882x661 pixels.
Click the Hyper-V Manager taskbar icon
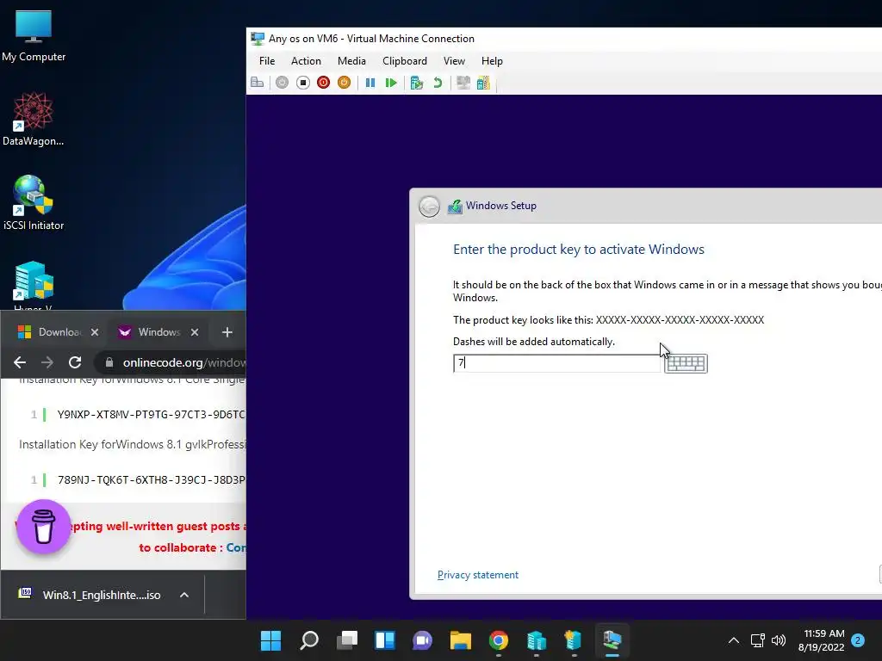(536, 640)
